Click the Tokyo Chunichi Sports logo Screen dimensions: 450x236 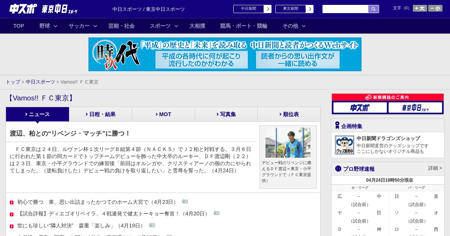click(60, 9)
